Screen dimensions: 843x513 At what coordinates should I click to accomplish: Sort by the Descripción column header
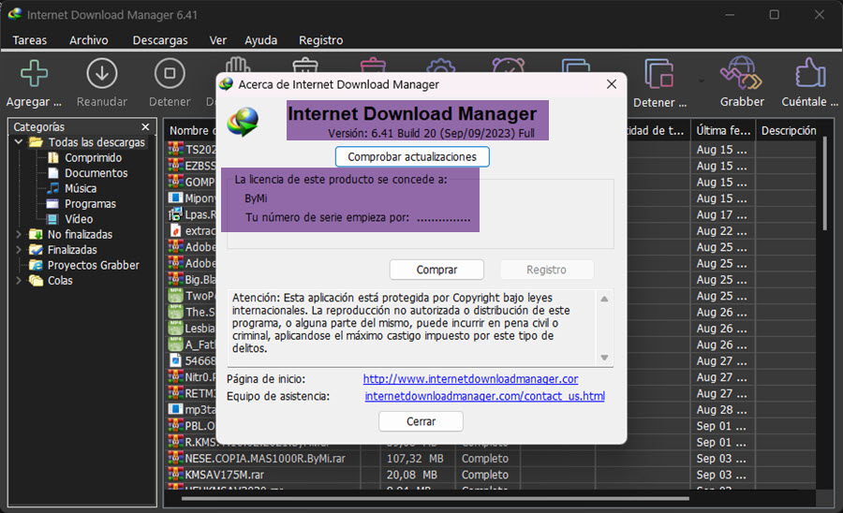(x=789, y=130)
